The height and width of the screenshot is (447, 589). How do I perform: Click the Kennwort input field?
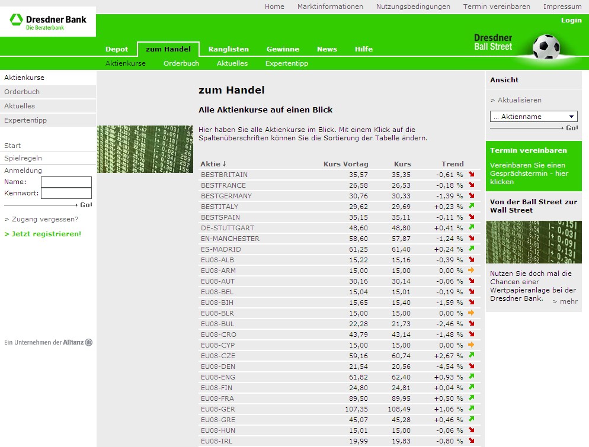coord(66,193)
